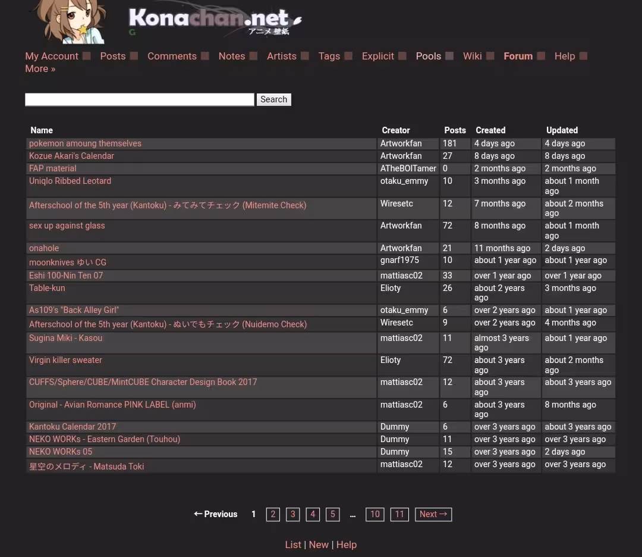Open pool As109's "Back Alley Girl"

(x=74, y=310)
